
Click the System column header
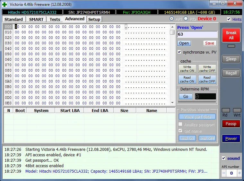pos(41,111)
